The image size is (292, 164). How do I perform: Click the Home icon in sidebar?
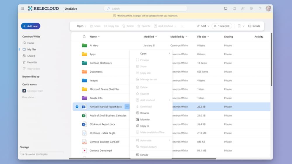[24, 43]
